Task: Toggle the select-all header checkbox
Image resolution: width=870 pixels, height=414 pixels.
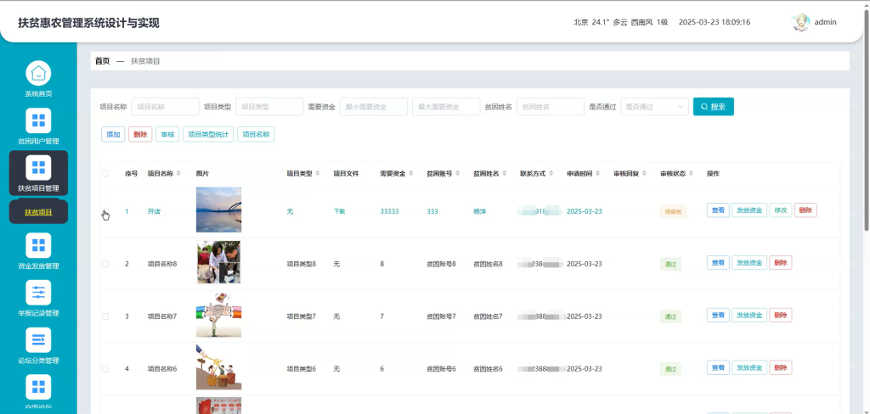Action: pos(105,173)
